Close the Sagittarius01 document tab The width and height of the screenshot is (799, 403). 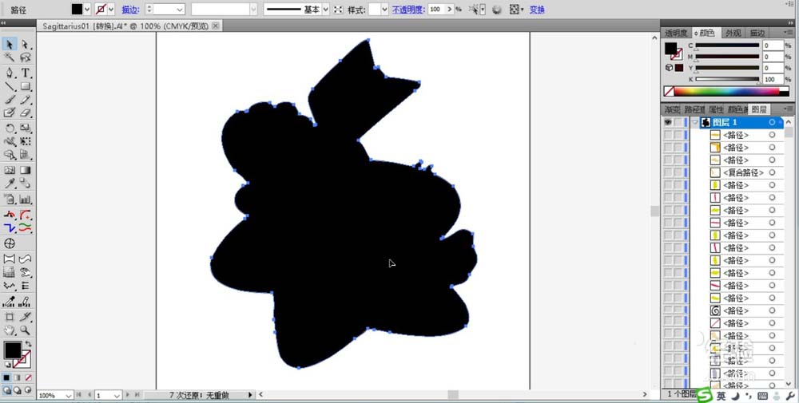(x=216, y=26)
